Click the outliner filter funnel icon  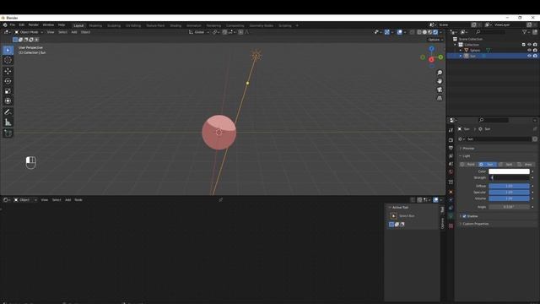coord(524,32)
